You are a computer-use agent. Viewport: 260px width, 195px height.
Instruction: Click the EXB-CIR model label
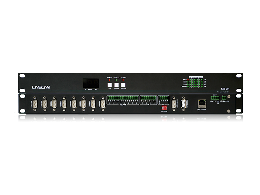click(x=225, y=89)
